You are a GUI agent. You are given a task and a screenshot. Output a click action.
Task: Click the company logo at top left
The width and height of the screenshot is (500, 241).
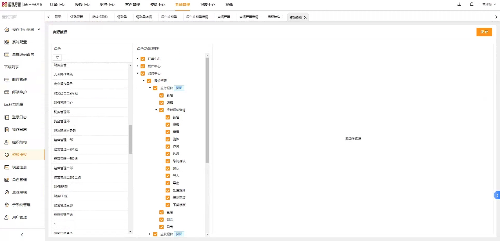(x=22, y=4)
